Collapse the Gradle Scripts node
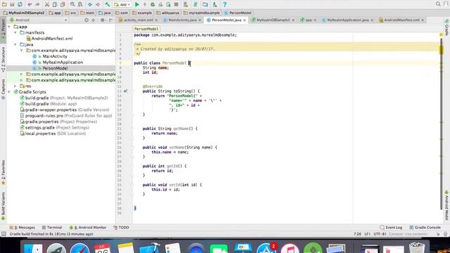Screen dimensions: 450x253 (x=9, y=92)
